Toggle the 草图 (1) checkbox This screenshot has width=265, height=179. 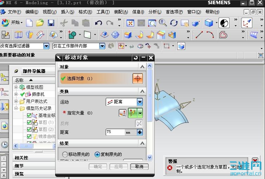29,122
